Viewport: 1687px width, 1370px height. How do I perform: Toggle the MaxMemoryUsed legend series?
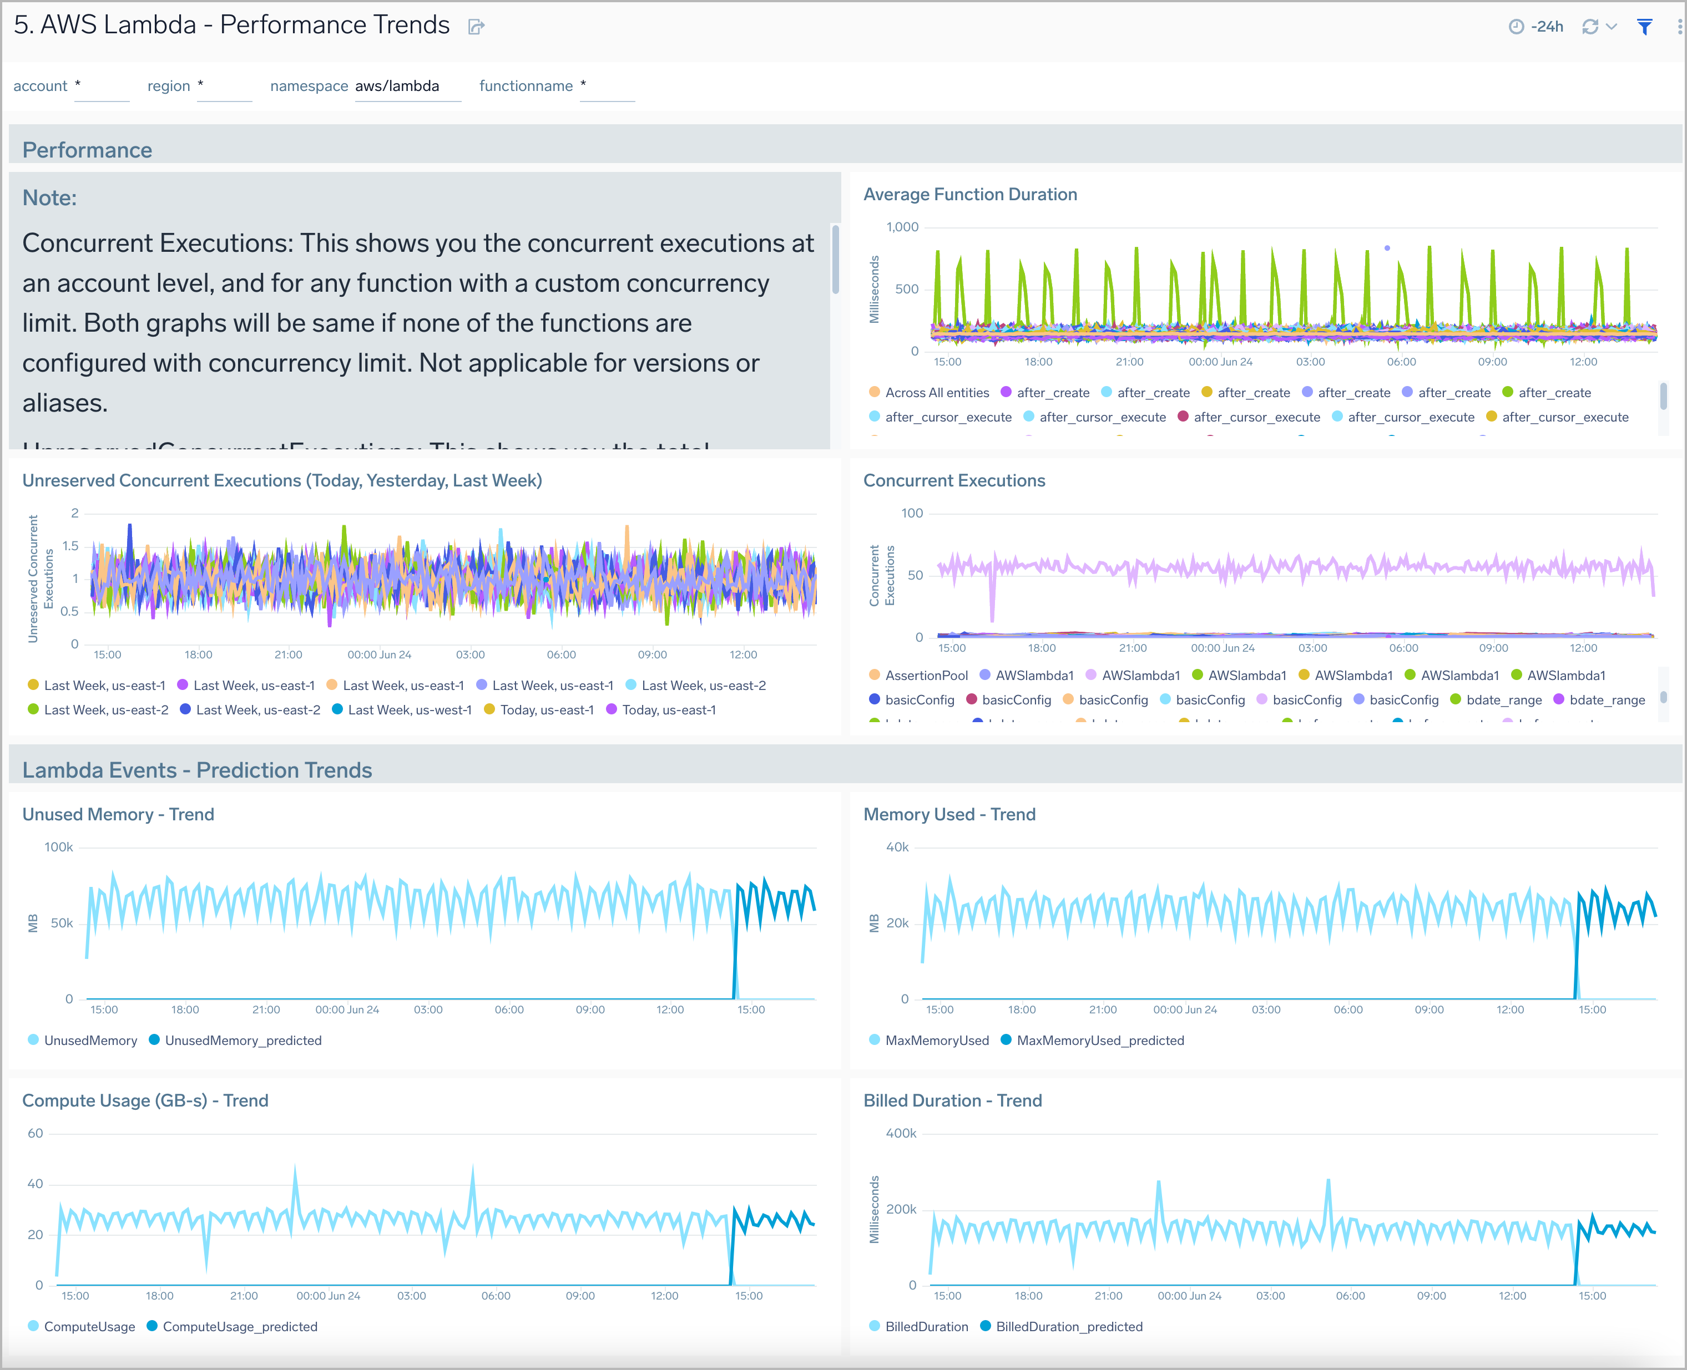[936, 1040]
